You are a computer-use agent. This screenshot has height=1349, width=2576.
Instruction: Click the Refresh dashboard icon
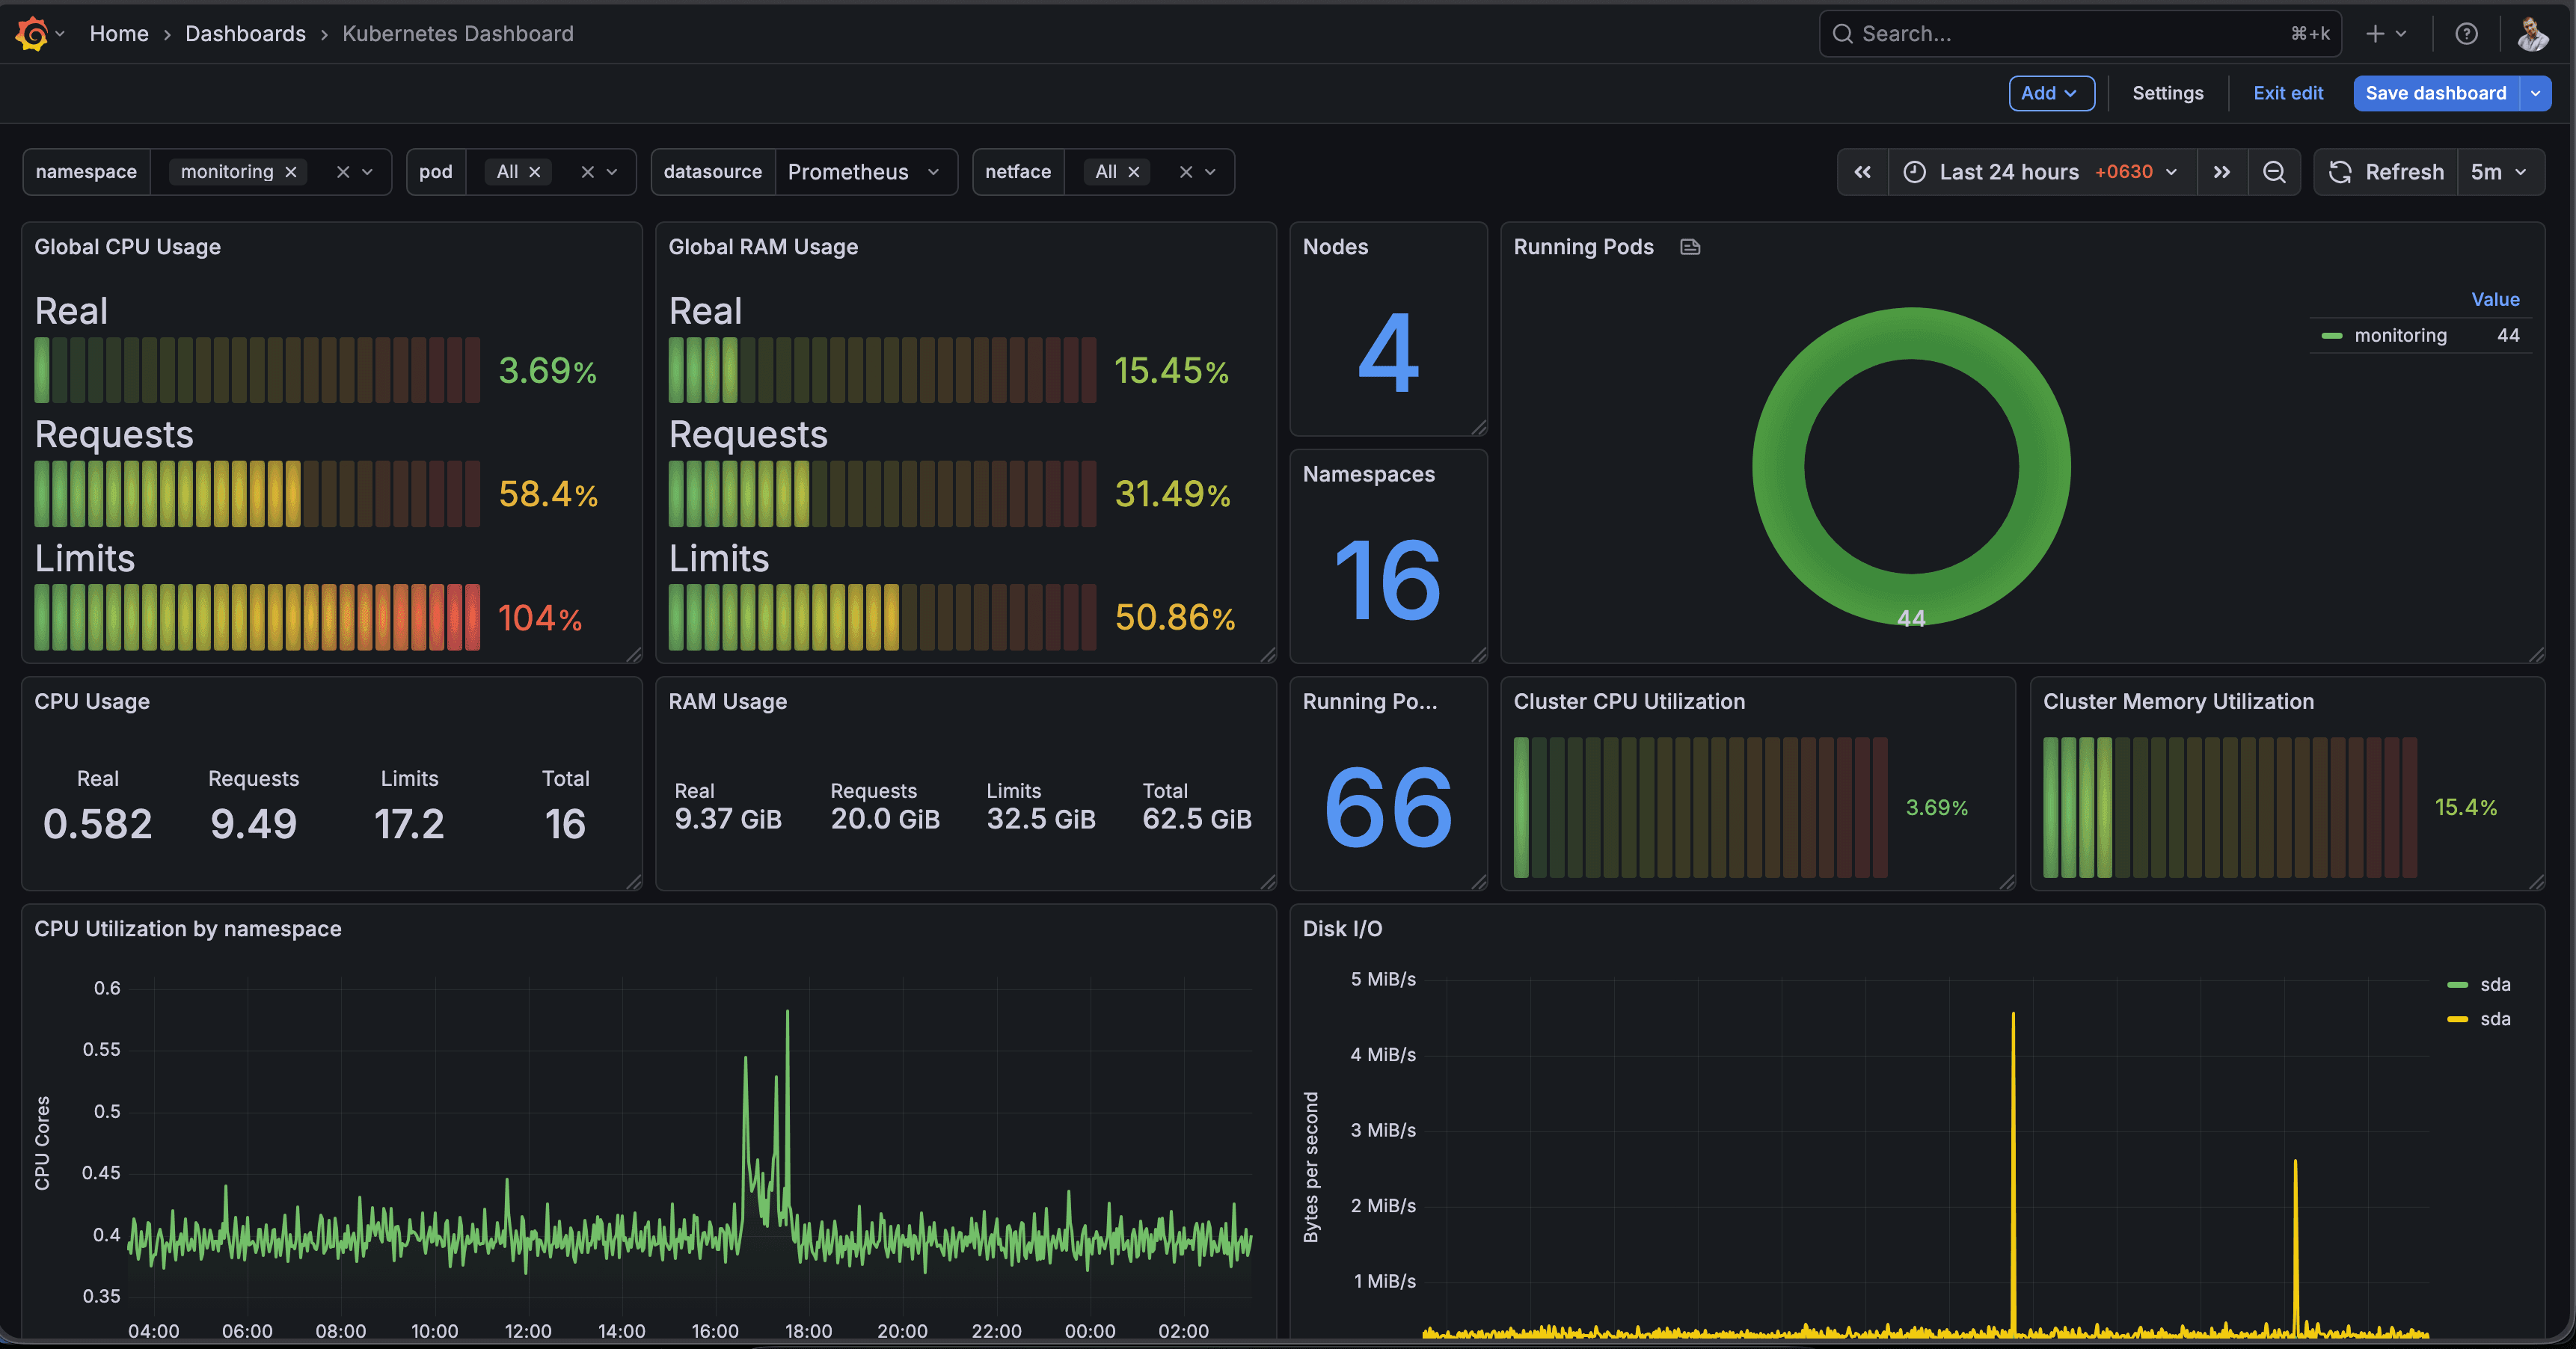coord(2341,171)
